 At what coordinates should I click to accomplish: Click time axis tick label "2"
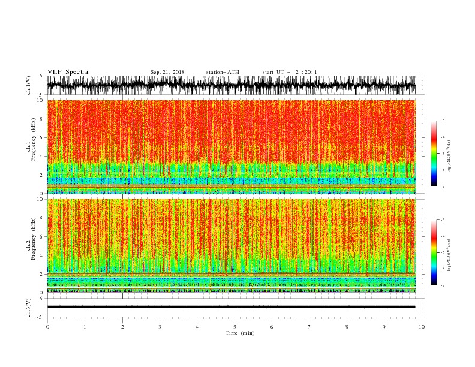122,327
